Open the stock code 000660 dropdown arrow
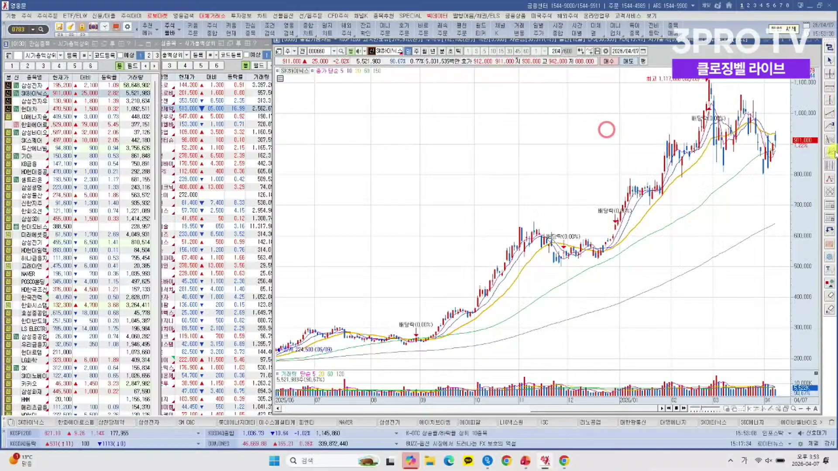Viewport: 838px width, 471px height. pos(334,51)
